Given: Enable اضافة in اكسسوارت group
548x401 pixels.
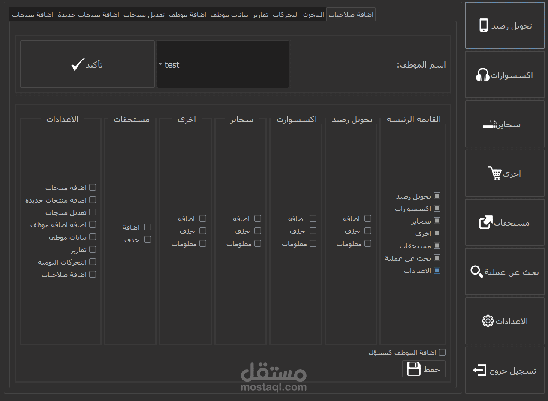Looking at the screenshot, I should [x=313, y=218].
